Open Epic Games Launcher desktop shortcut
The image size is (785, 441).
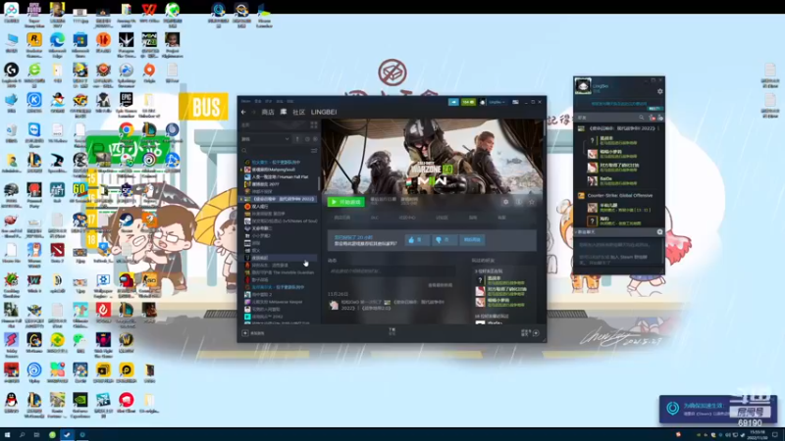(127, 104)
